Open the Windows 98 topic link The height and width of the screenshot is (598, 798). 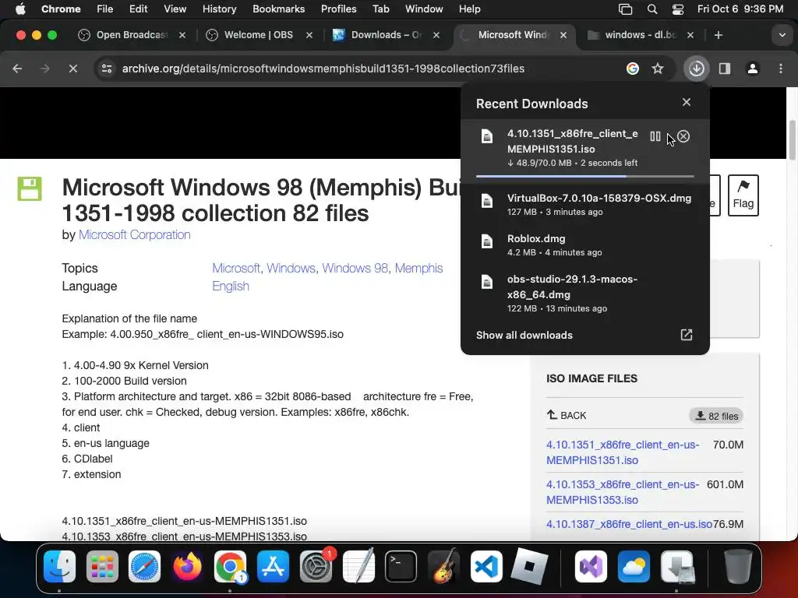355,268
